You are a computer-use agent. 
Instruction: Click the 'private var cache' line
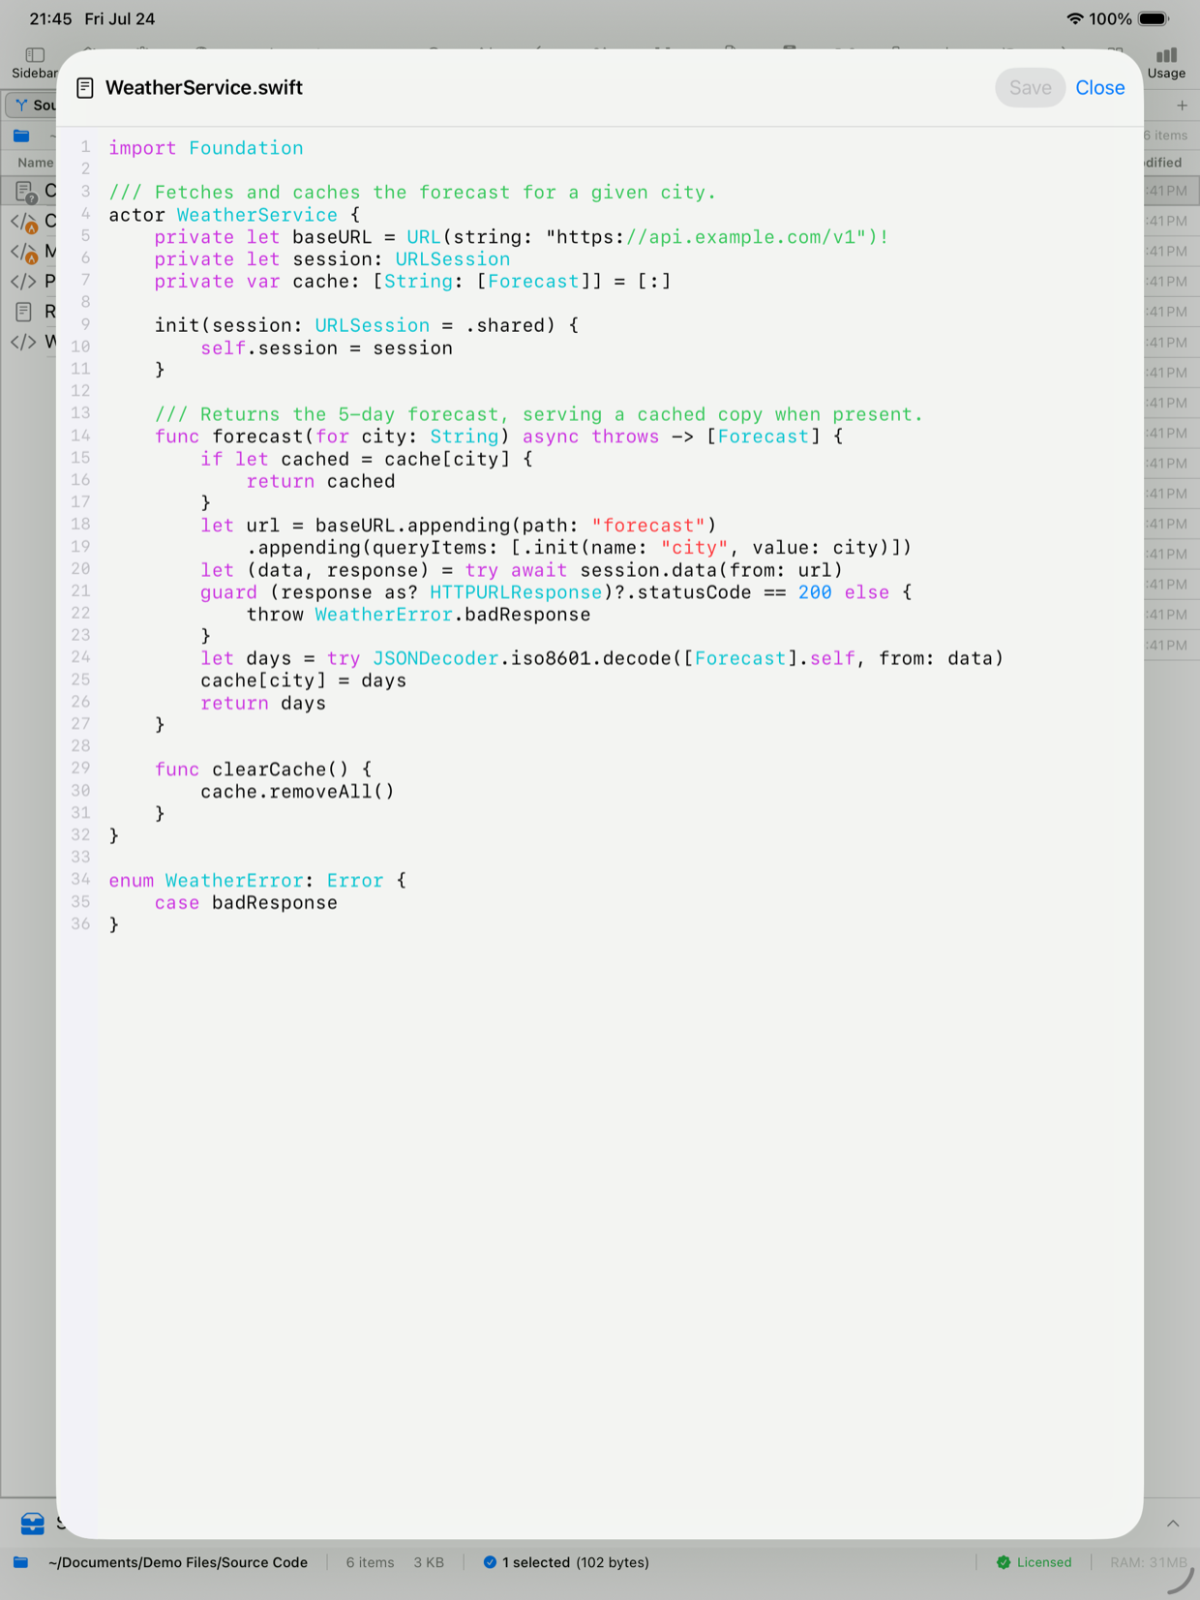pos(412,282)
